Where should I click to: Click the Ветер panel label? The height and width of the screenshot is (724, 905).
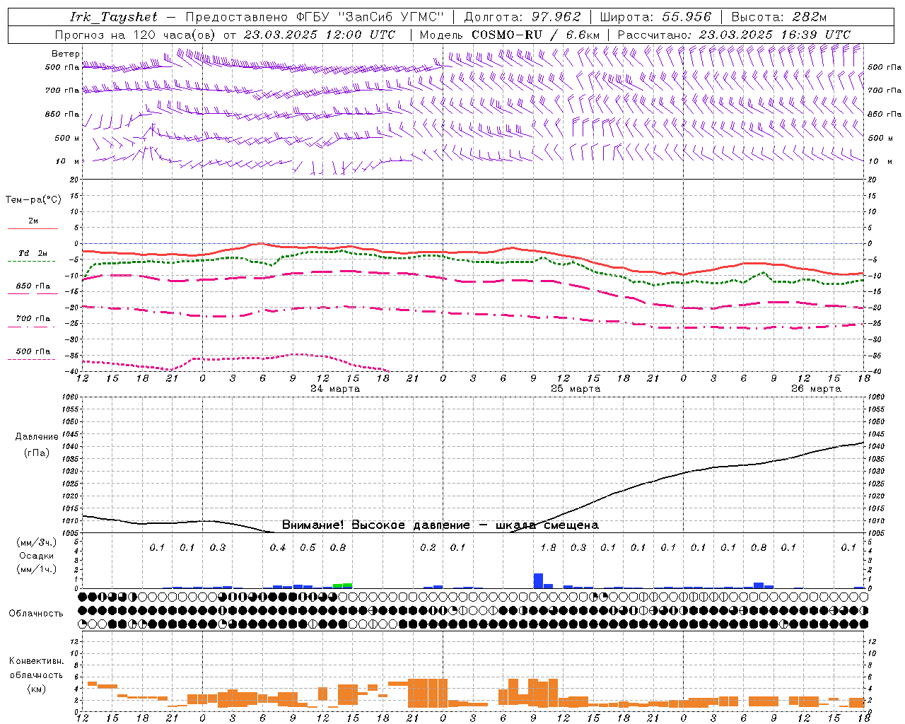click(66, 54)
